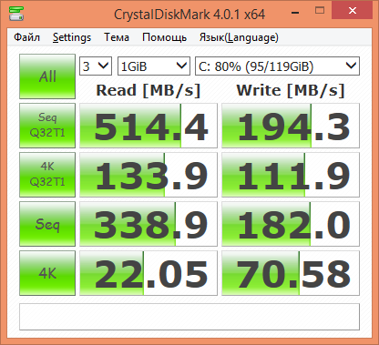Open the Файл menu
This screenshot has width=379, height=345.
(26, 37)
